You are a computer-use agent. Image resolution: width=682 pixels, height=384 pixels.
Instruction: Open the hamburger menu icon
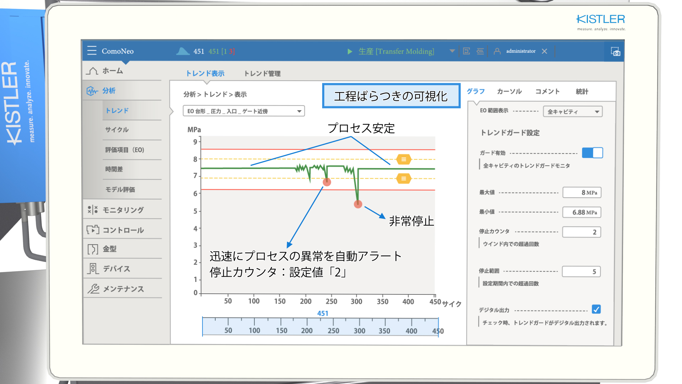tap(92, 51)
